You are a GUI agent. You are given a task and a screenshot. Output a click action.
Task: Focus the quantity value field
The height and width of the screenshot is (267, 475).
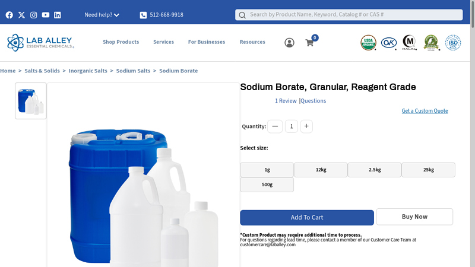pos(292,126)
